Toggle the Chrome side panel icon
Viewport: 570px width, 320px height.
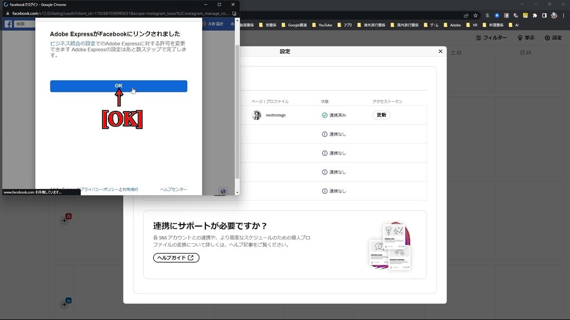pyautogui.click(x=544, y=15)
